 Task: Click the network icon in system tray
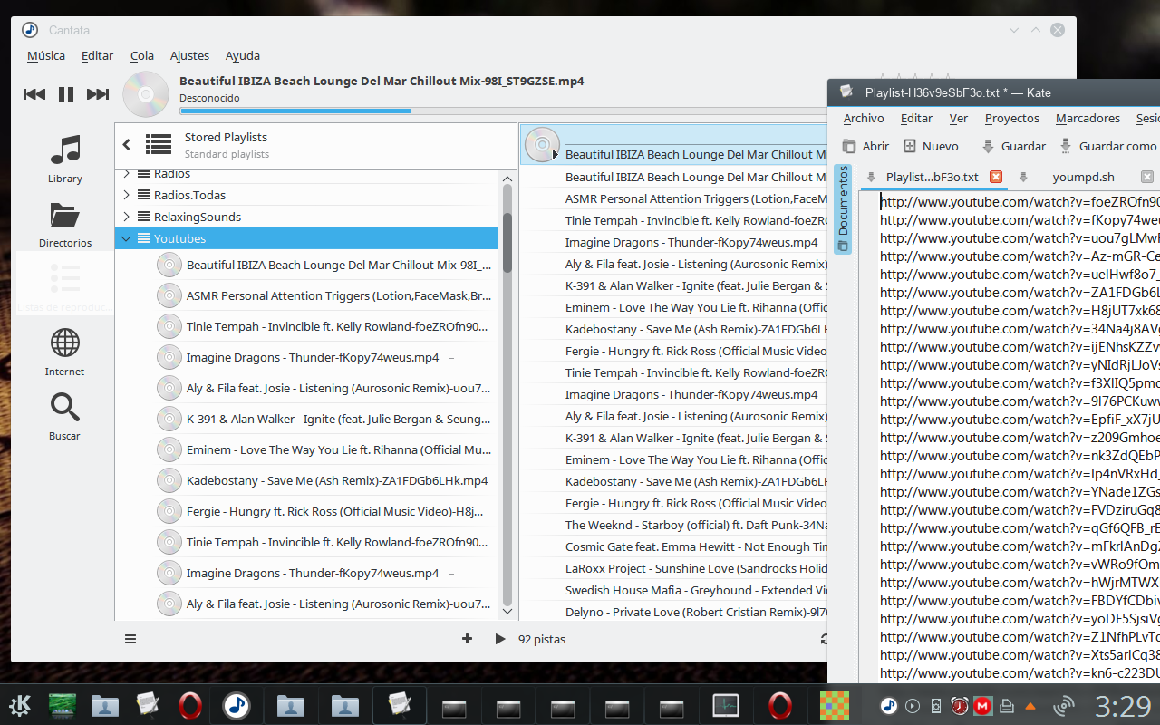tap(1065, 706)
